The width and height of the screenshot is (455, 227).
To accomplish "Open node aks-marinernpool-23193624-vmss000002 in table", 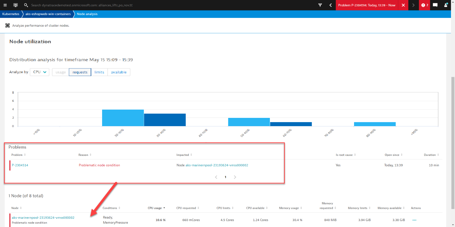I will point(43,218).
